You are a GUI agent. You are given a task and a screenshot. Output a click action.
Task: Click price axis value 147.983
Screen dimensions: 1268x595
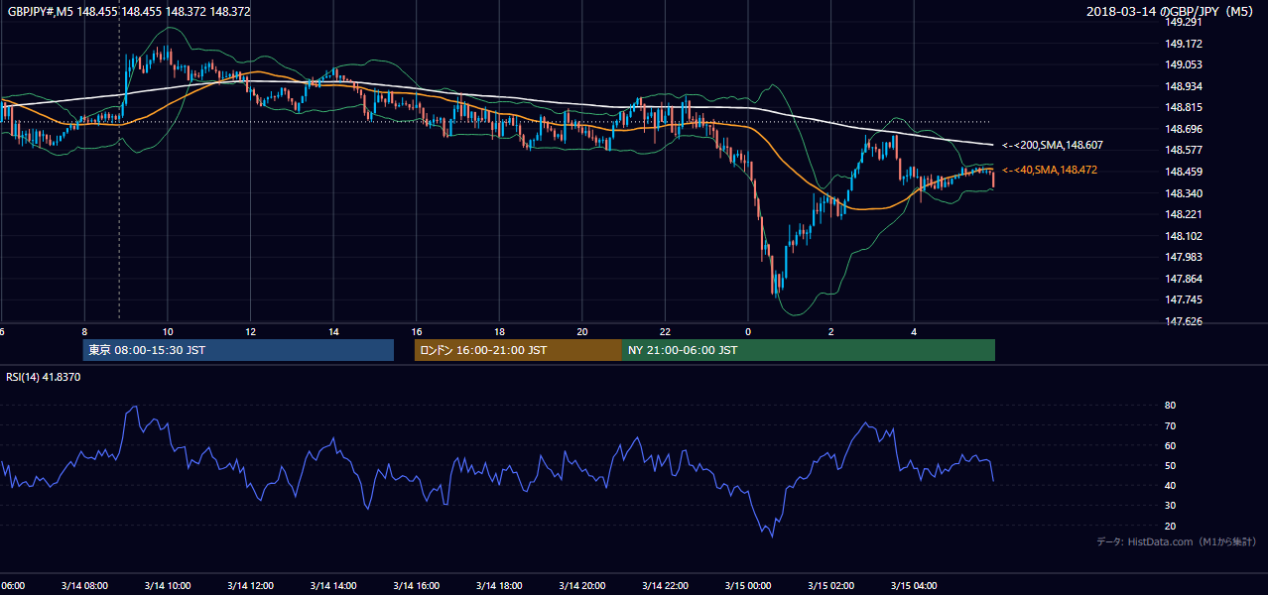[x=1183, y=257]
